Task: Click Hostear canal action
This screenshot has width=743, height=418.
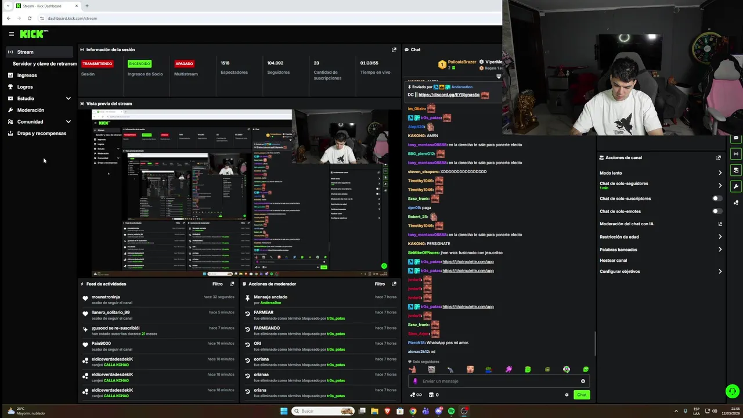Action: (x=613, y=261)
